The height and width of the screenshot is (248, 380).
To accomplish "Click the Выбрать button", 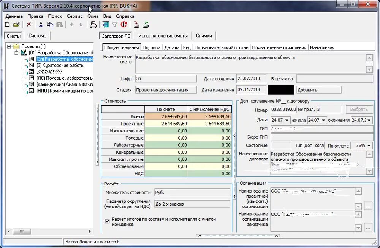I will click(x=359, y=109).
